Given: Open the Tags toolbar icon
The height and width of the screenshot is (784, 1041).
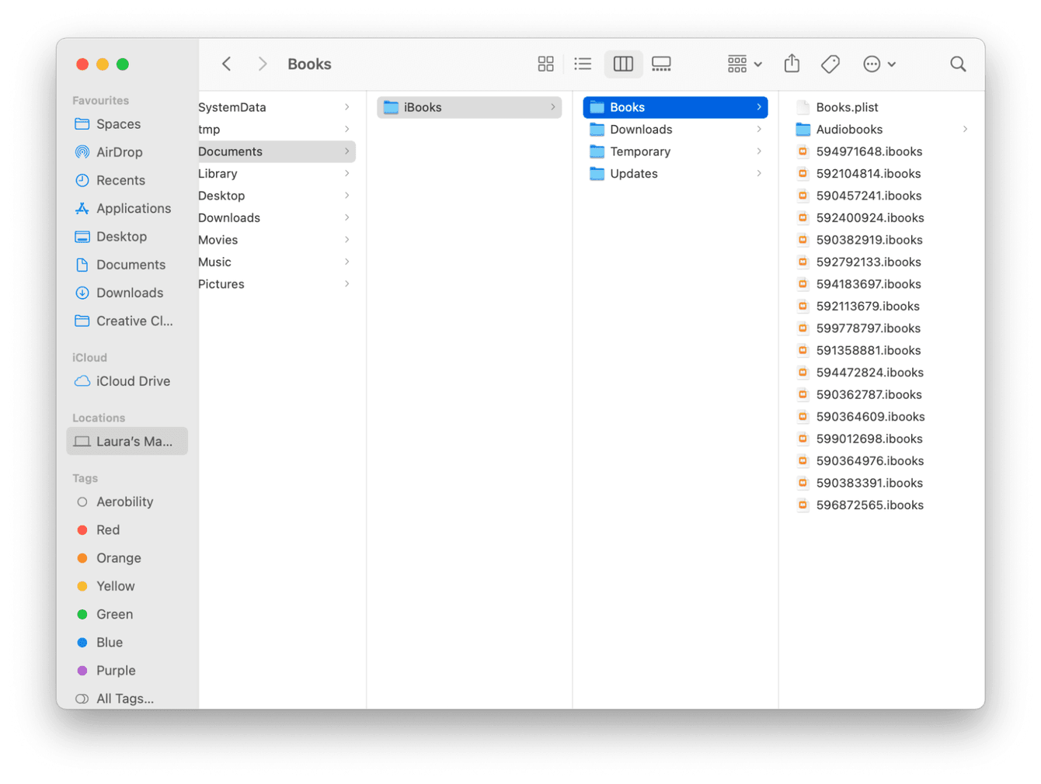Looking at the screenshot, I should point(830,64).
